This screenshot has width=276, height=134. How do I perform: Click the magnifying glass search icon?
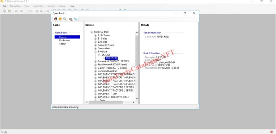click(x=65, y=19)
